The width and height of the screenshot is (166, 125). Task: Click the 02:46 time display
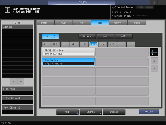coord(7,123)
